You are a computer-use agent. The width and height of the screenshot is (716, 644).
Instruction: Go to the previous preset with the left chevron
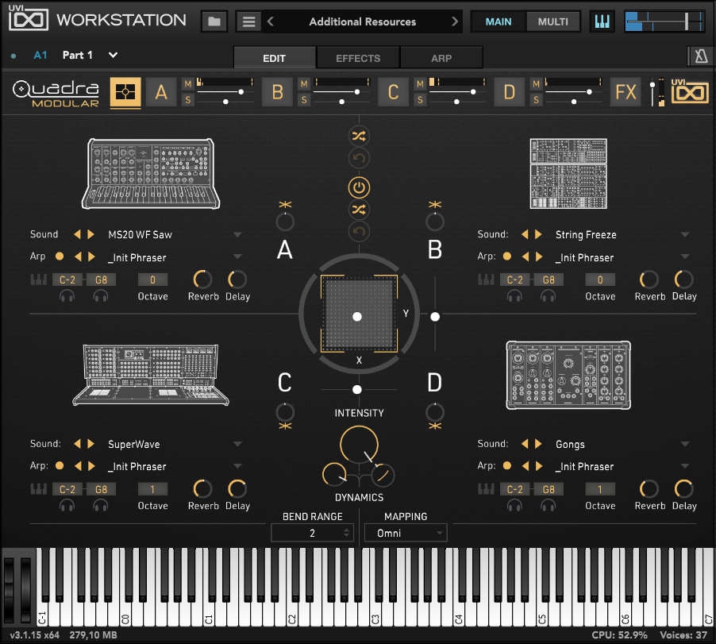coord(271,21)
